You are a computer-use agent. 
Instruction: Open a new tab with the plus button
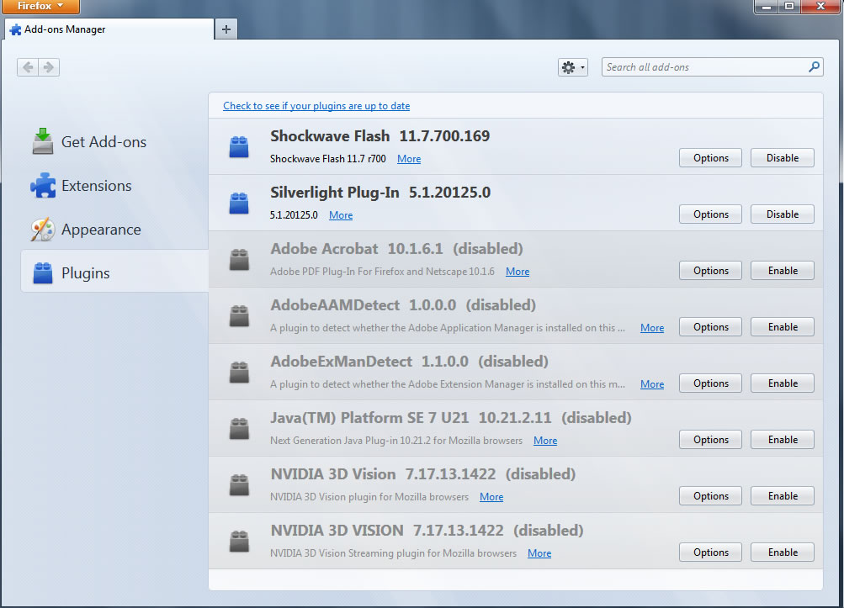pos(226,29)
